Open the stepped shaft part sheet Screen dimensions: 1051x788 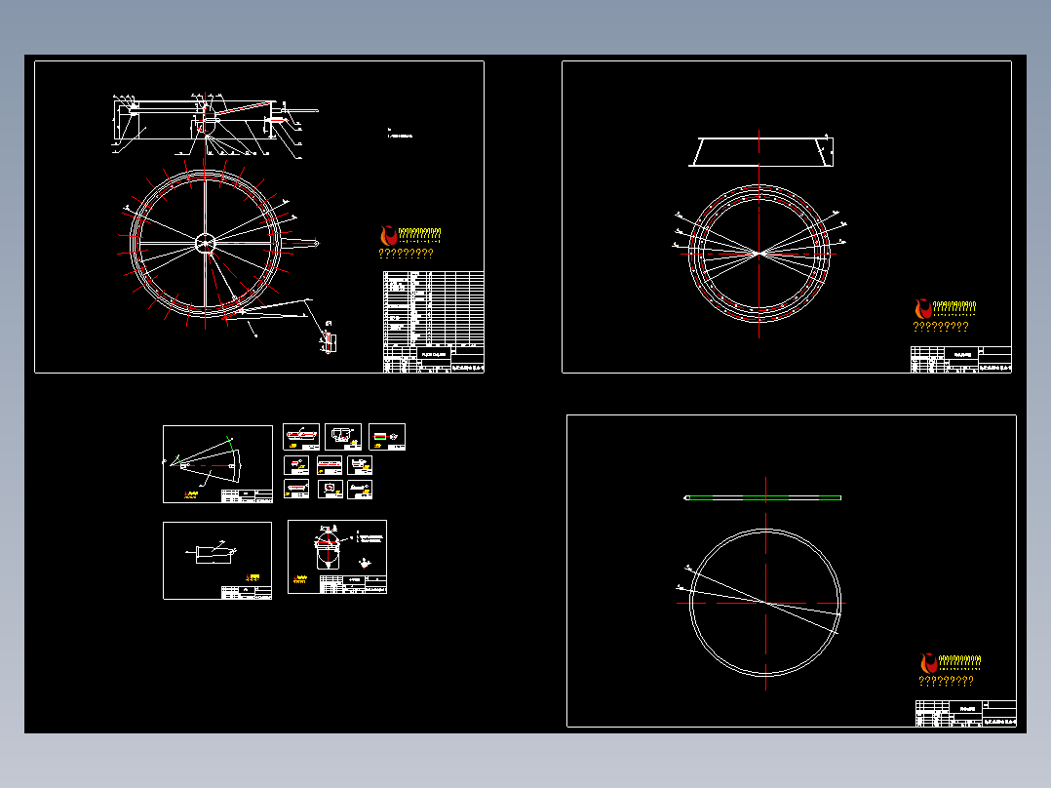[217, 561]
